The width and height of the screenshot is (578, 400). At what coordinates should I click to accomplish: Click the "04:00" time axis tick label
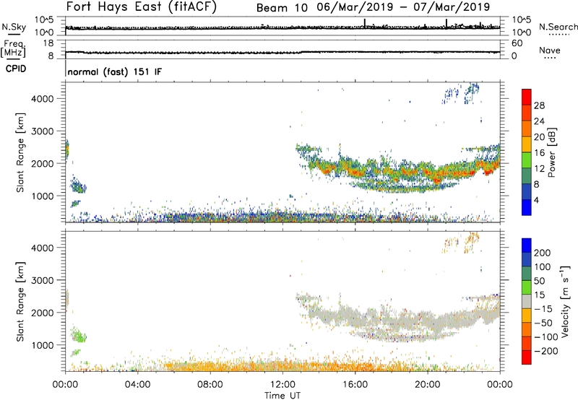tap(137, 385)
